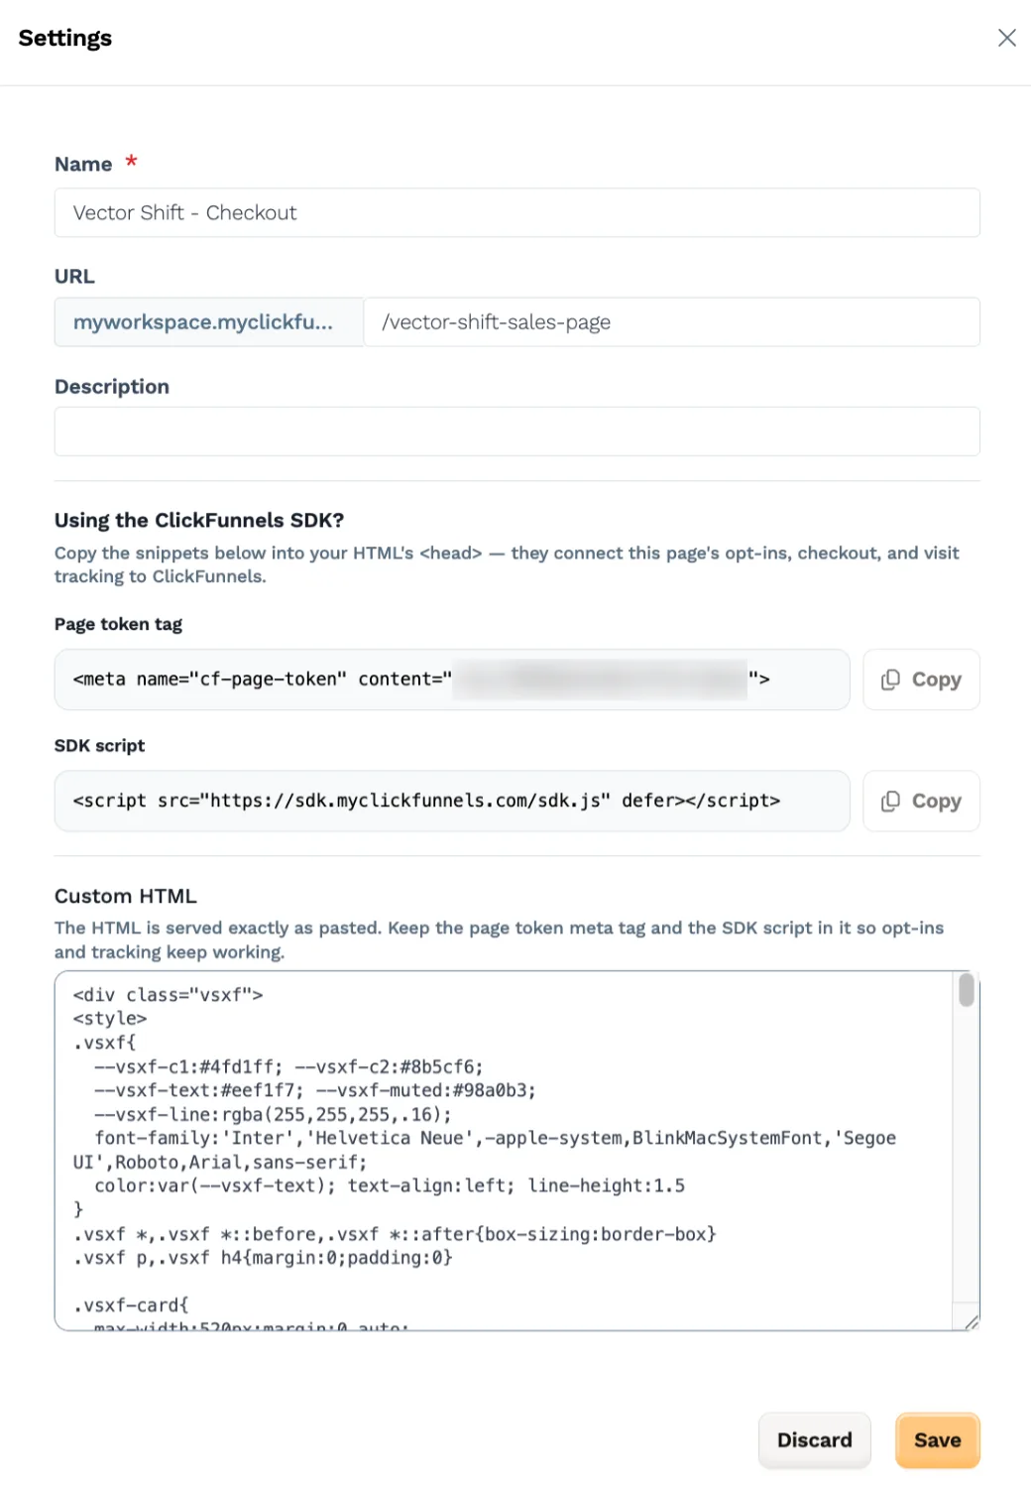Copy the page token tag
The height and width of the screenshot is (1491, 1031).
coord(921,680)
